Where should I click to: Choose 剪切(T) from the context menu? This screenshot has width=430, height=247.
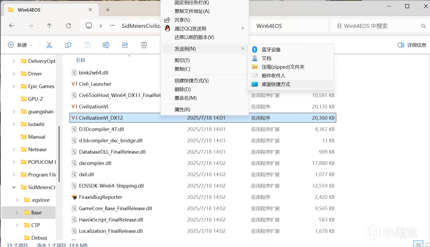(x=205, y=60)
